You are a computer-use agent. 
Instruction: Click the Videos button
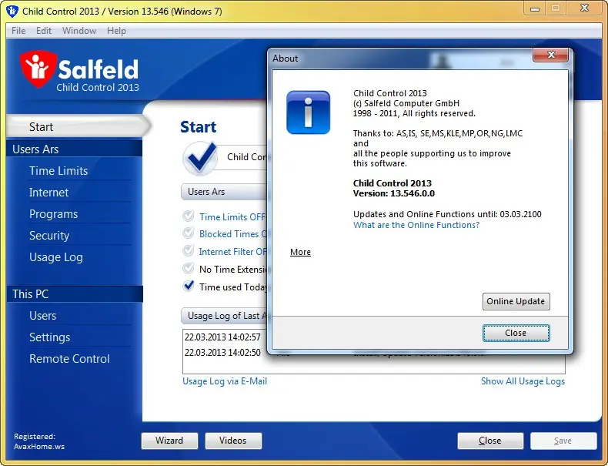[x=233, y=441]
